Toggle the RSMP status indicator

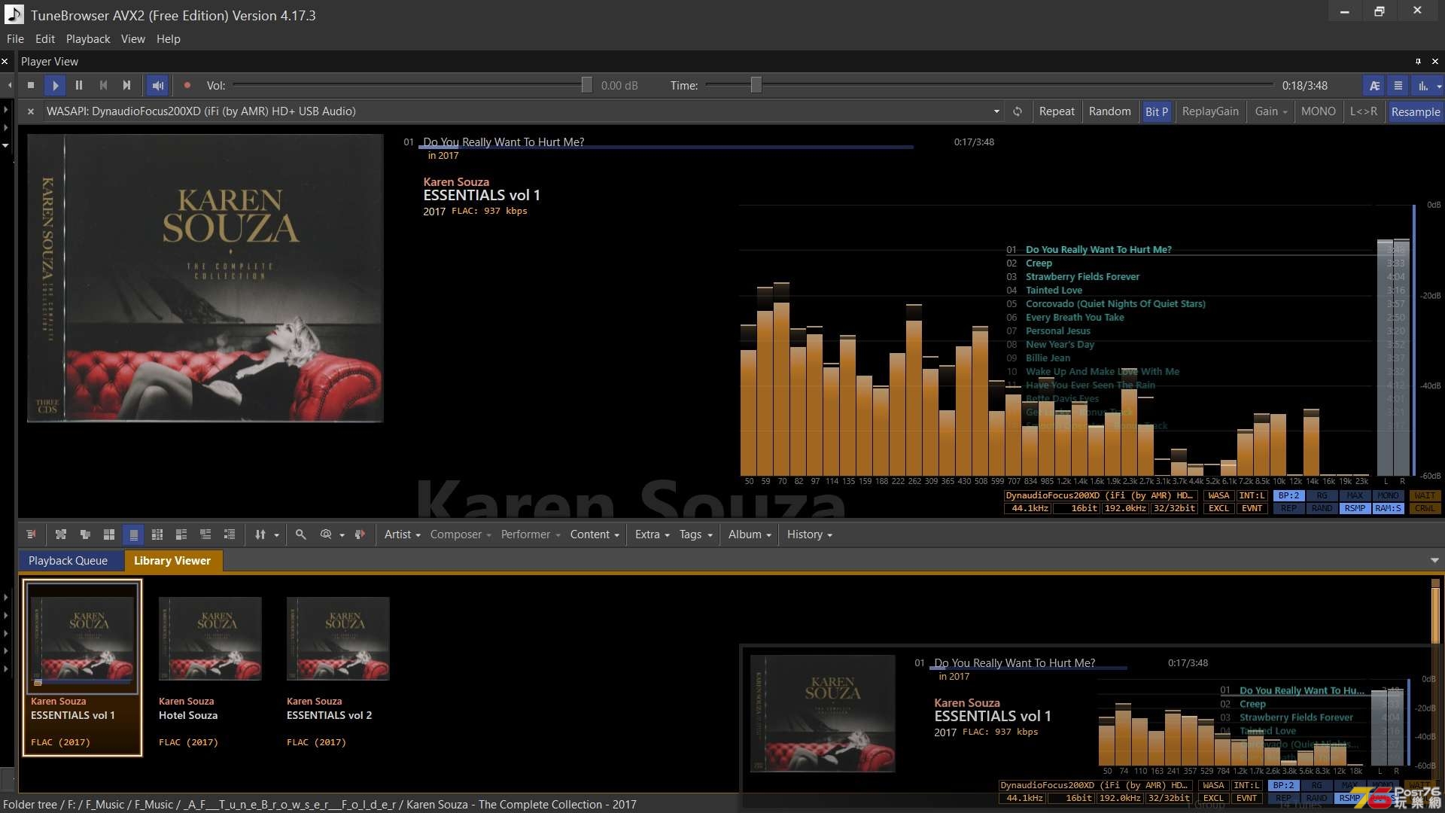1355,509
